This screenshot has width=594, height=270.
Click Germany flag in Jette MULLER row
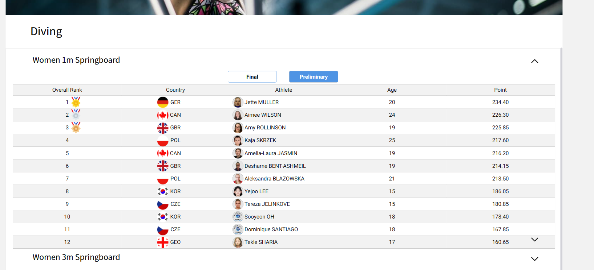pos(163,102)
